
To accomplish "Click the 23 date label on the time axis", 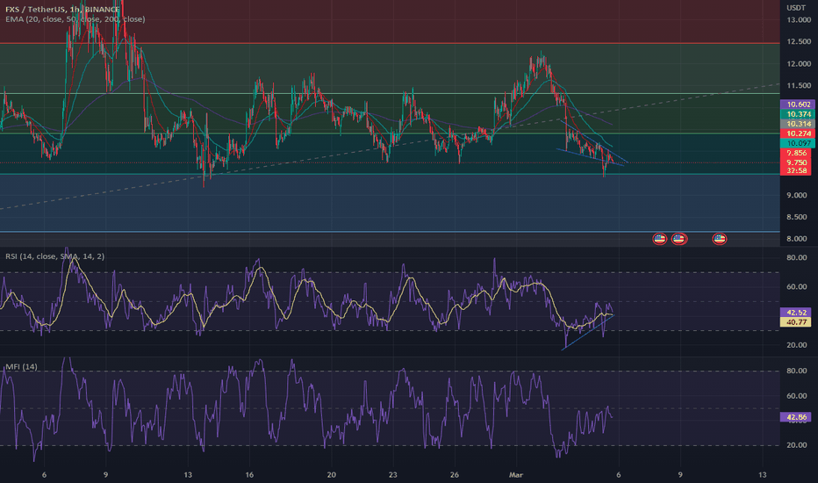I will [393, 474].
